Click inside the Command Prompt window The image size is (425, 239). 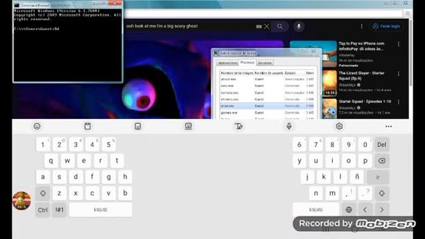[68, 44]
